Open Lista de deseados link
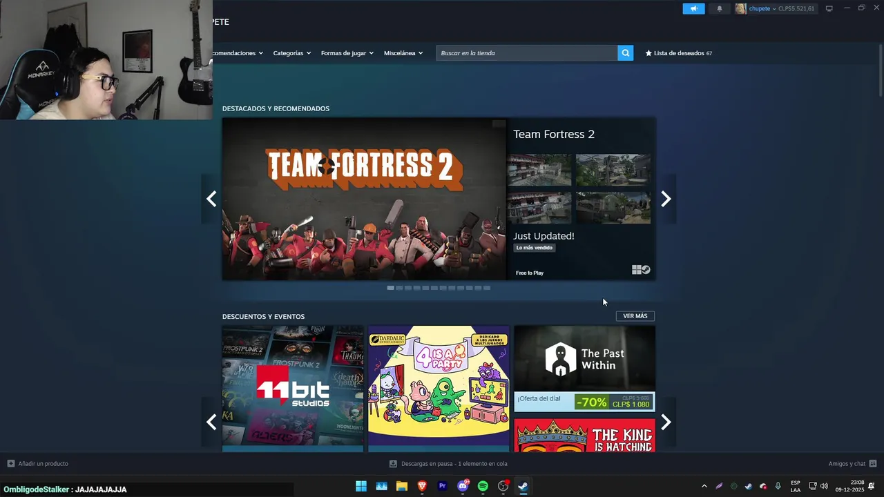The height and width of the screenshot is (497, 884). (x=678, y=53)
